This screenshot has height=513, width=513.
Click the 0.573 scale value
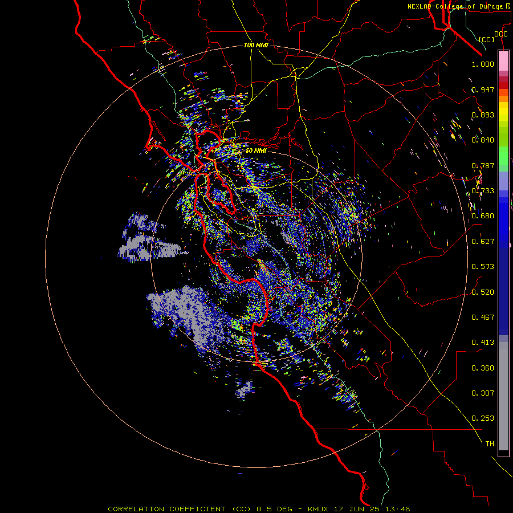[x=483, y=267]
